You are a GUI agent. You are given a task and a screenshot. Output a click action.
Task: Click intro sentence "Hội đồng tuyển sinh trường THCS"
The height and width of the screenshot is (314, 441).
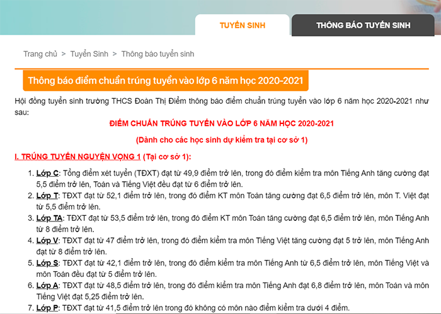tap(73, 101)
